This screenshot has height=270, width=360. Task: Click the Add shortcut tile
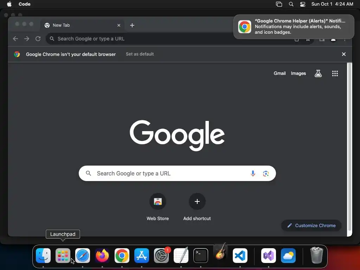(x=197, y=207)
